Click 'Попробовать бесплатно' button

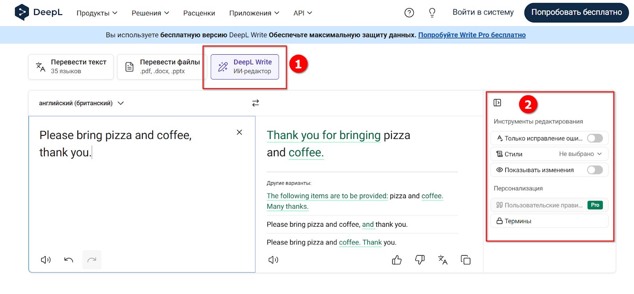(576, 13)
